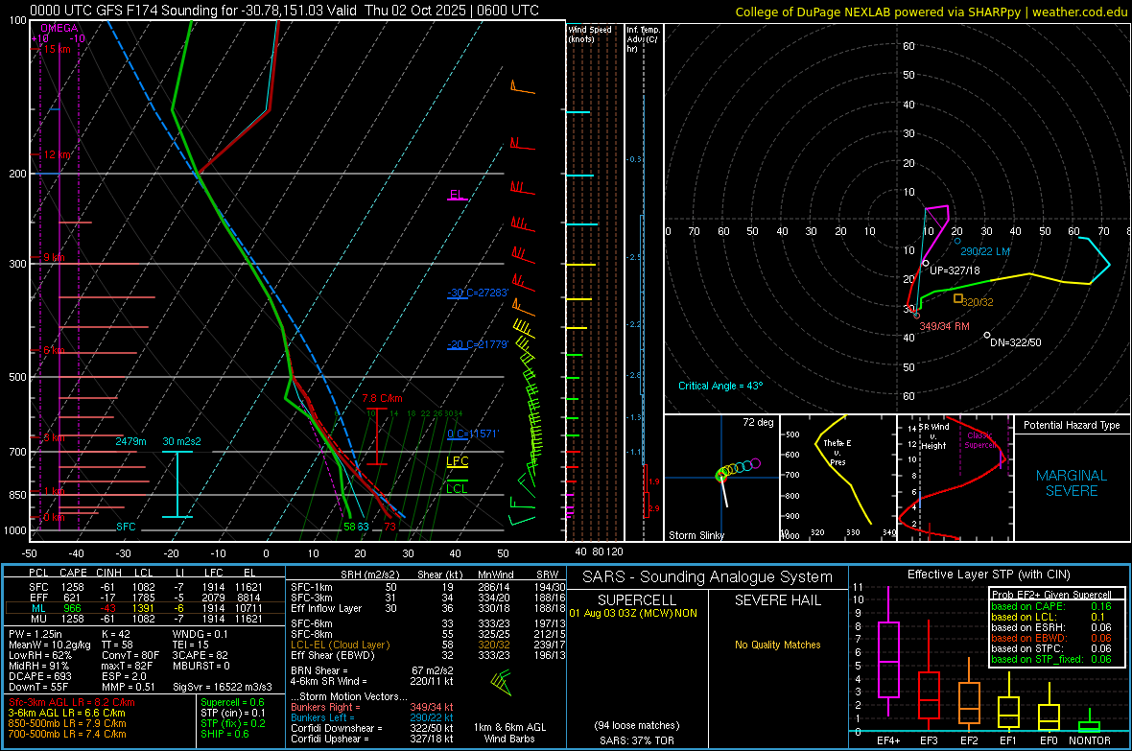Viewport: 1132px width, 751px height.
Task: Click the 'Potential Hazard Type' header
Action: click(1072, 425)
